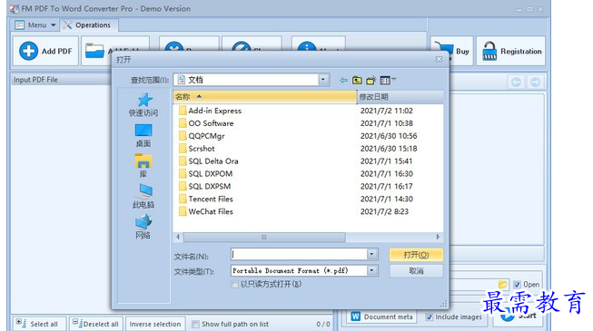Viewport: 593px width, 331px height.
Task: Toggle 以只读方式打开 read-only checkbox
Action: click(x=235, y=284)
